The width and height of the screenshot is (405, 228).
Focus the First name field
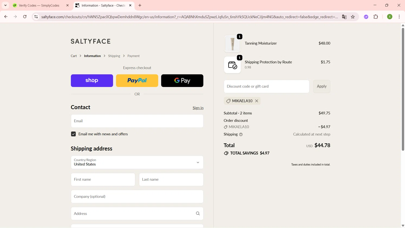103,179
